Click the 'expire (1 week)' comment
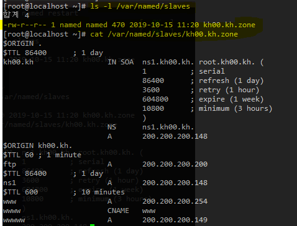The height and width of the screenshot is (226, 297). point(231,99)
